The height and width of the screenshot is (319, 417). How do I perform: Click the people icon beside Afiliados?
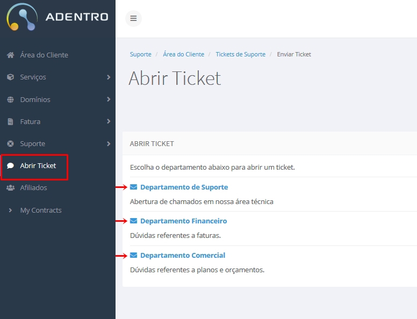[10, 187]
